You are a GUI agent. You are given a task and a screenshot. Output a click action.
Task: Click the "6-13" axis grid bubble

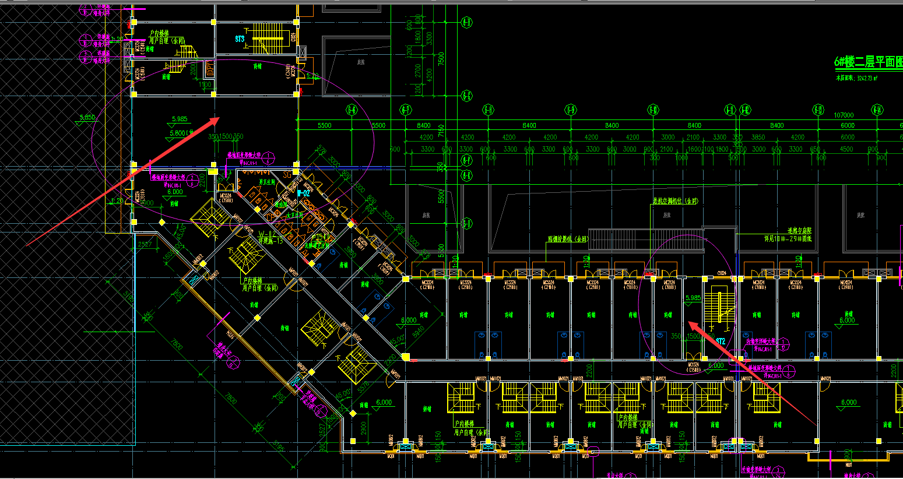click(818, 110)
